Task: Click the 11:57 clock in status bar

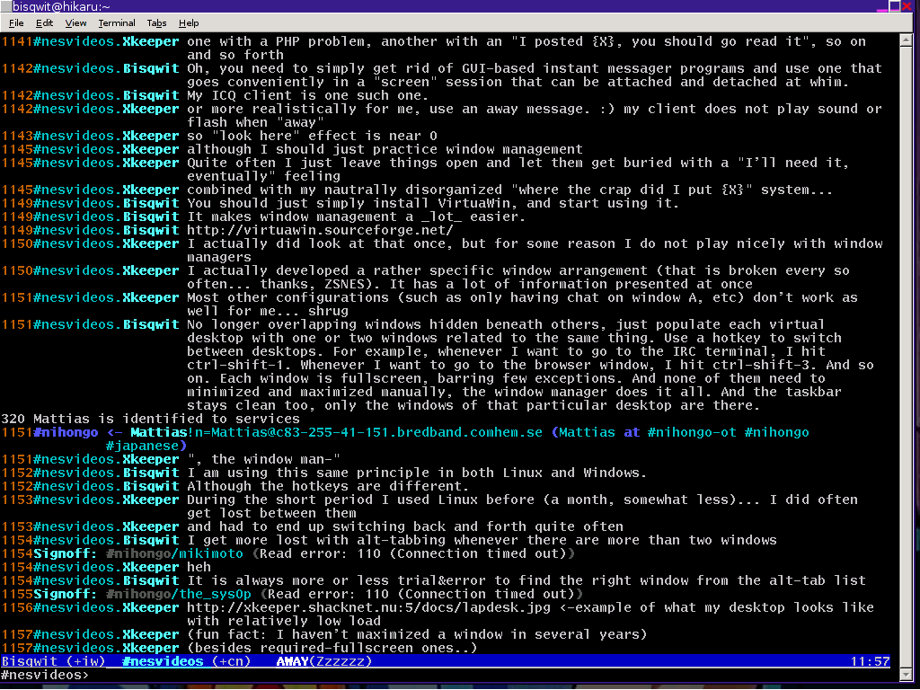Action: coord(870,661)
